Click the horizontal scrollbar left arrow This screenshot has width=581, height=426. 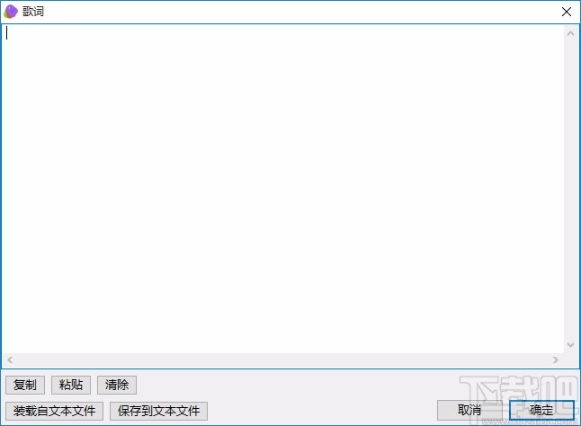10,359
